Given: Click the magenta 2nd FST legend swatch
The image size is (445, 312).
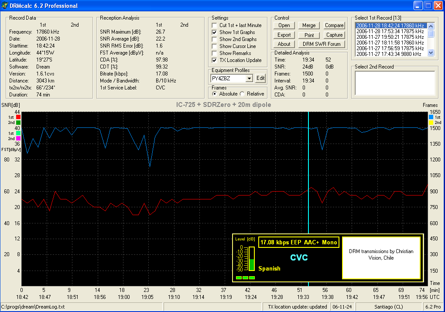Looking at the screenshot, I should tap(18, 138).
